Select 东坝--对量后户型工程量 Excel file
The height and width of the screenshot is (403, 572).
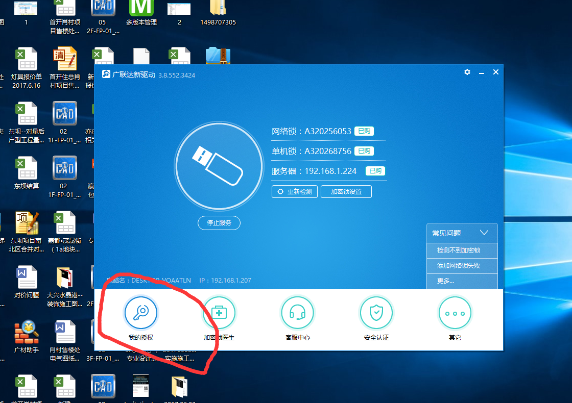pos(26,123)
